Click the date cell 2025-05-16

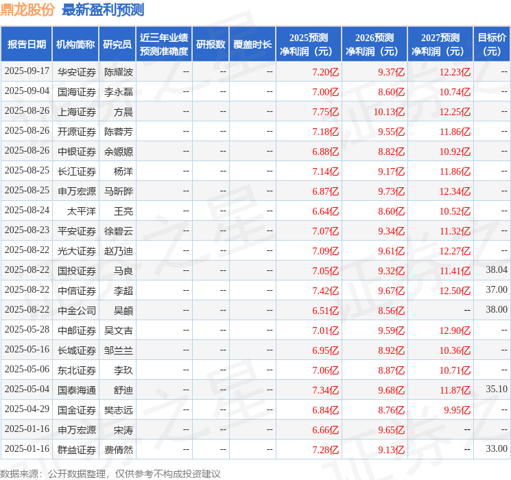[27, 349]
